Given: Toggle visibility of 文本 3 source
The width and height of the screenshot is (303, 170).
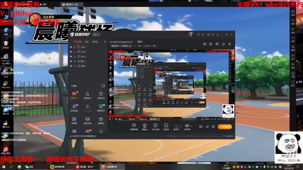Looking at the screenshot, I should [71, 56].
